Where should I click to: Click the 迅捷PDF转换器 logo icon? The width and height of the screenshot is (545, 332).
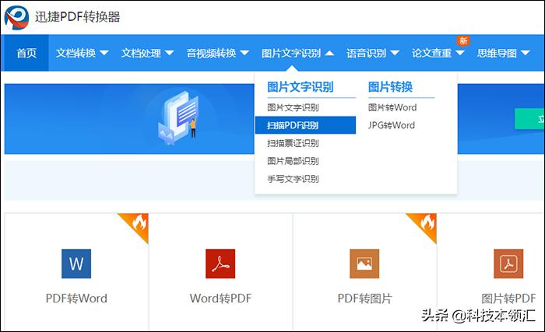coord(16,17)
